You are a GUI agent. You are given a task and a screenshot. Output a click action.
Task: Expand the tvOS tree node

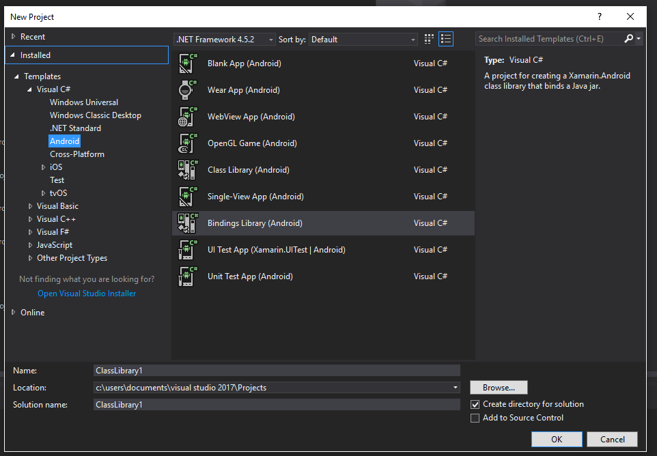click(x=43, y=193)
